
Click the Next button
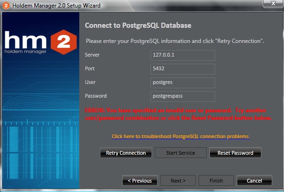[177, 181]
